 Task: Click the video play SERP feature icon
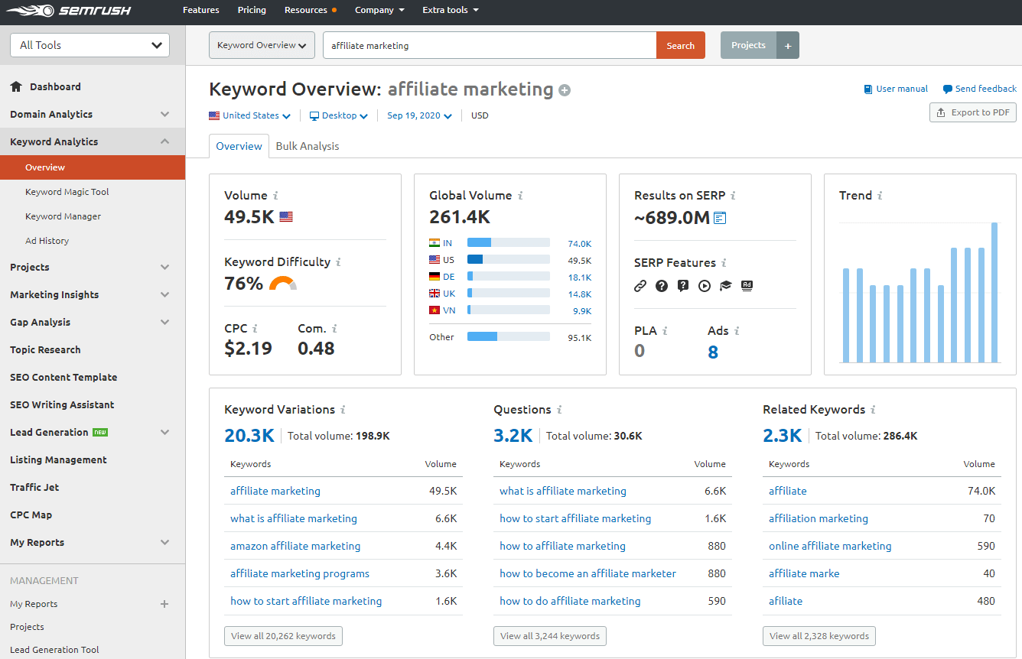click(x=705, y=286)
